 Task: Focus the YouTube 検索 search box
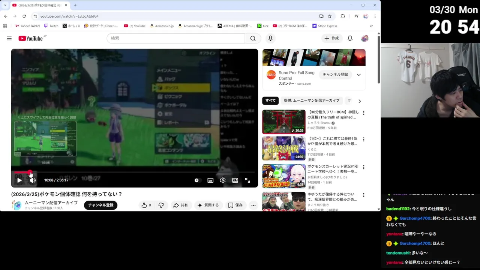(176, 38)
